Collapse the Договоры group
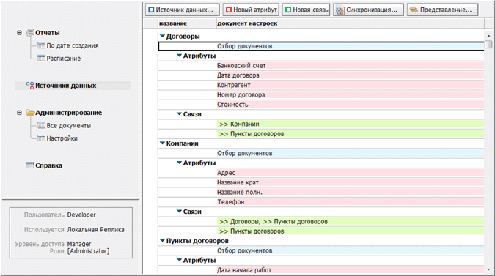Screen dimensions: 495x276 click(x=162, y=36)
